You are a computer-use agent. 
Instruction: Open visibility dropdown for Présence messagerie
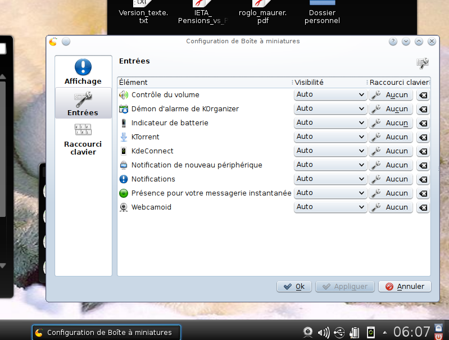pyautogui.click(x=330, y=193)
